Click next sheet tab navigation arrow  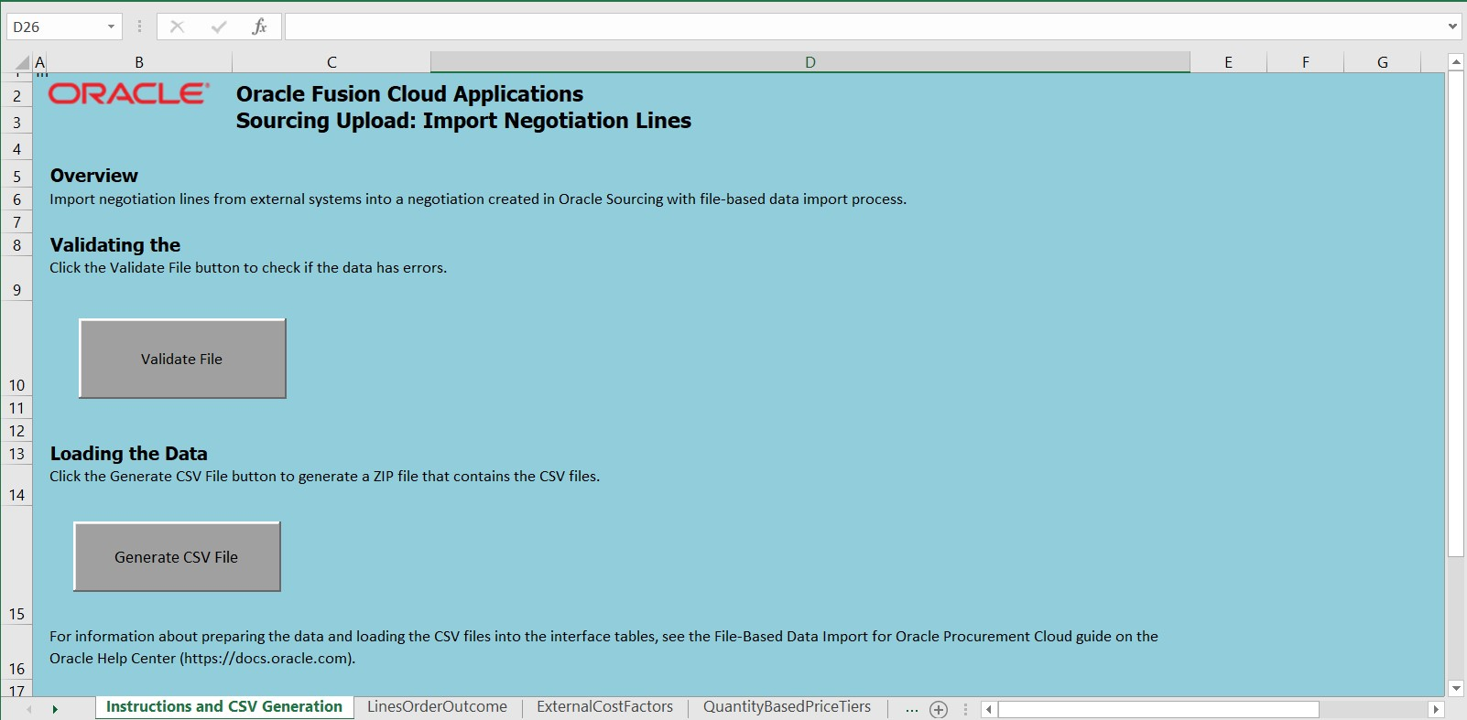(x=55, y=709)
